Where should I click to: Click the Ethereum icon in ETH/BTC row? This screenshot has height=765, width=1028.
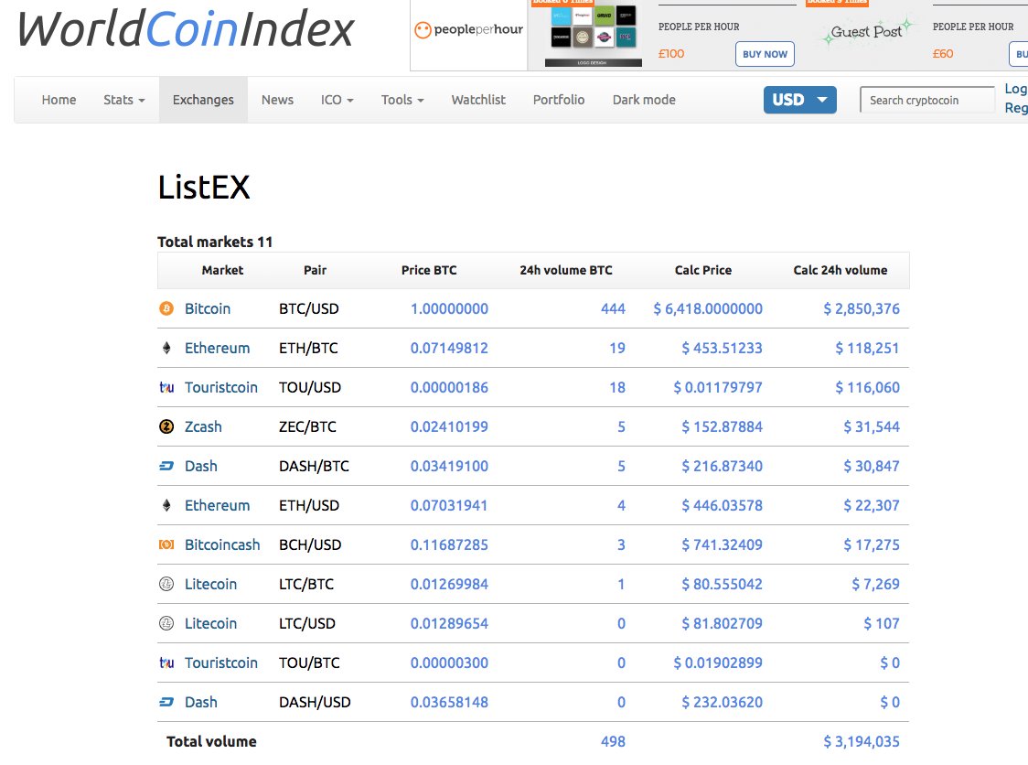click(166, 348)
